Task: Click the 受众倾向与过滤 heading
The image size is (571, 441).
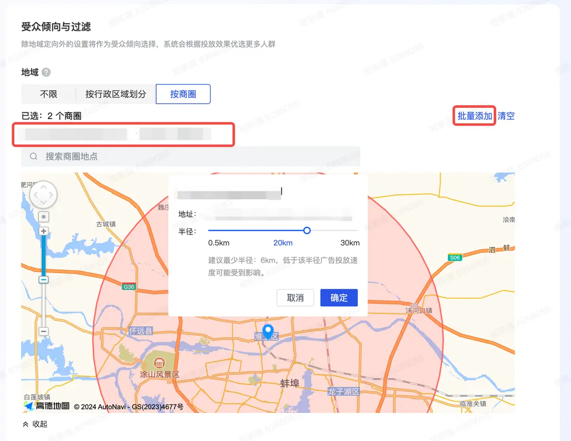Action: pos(56,27)
